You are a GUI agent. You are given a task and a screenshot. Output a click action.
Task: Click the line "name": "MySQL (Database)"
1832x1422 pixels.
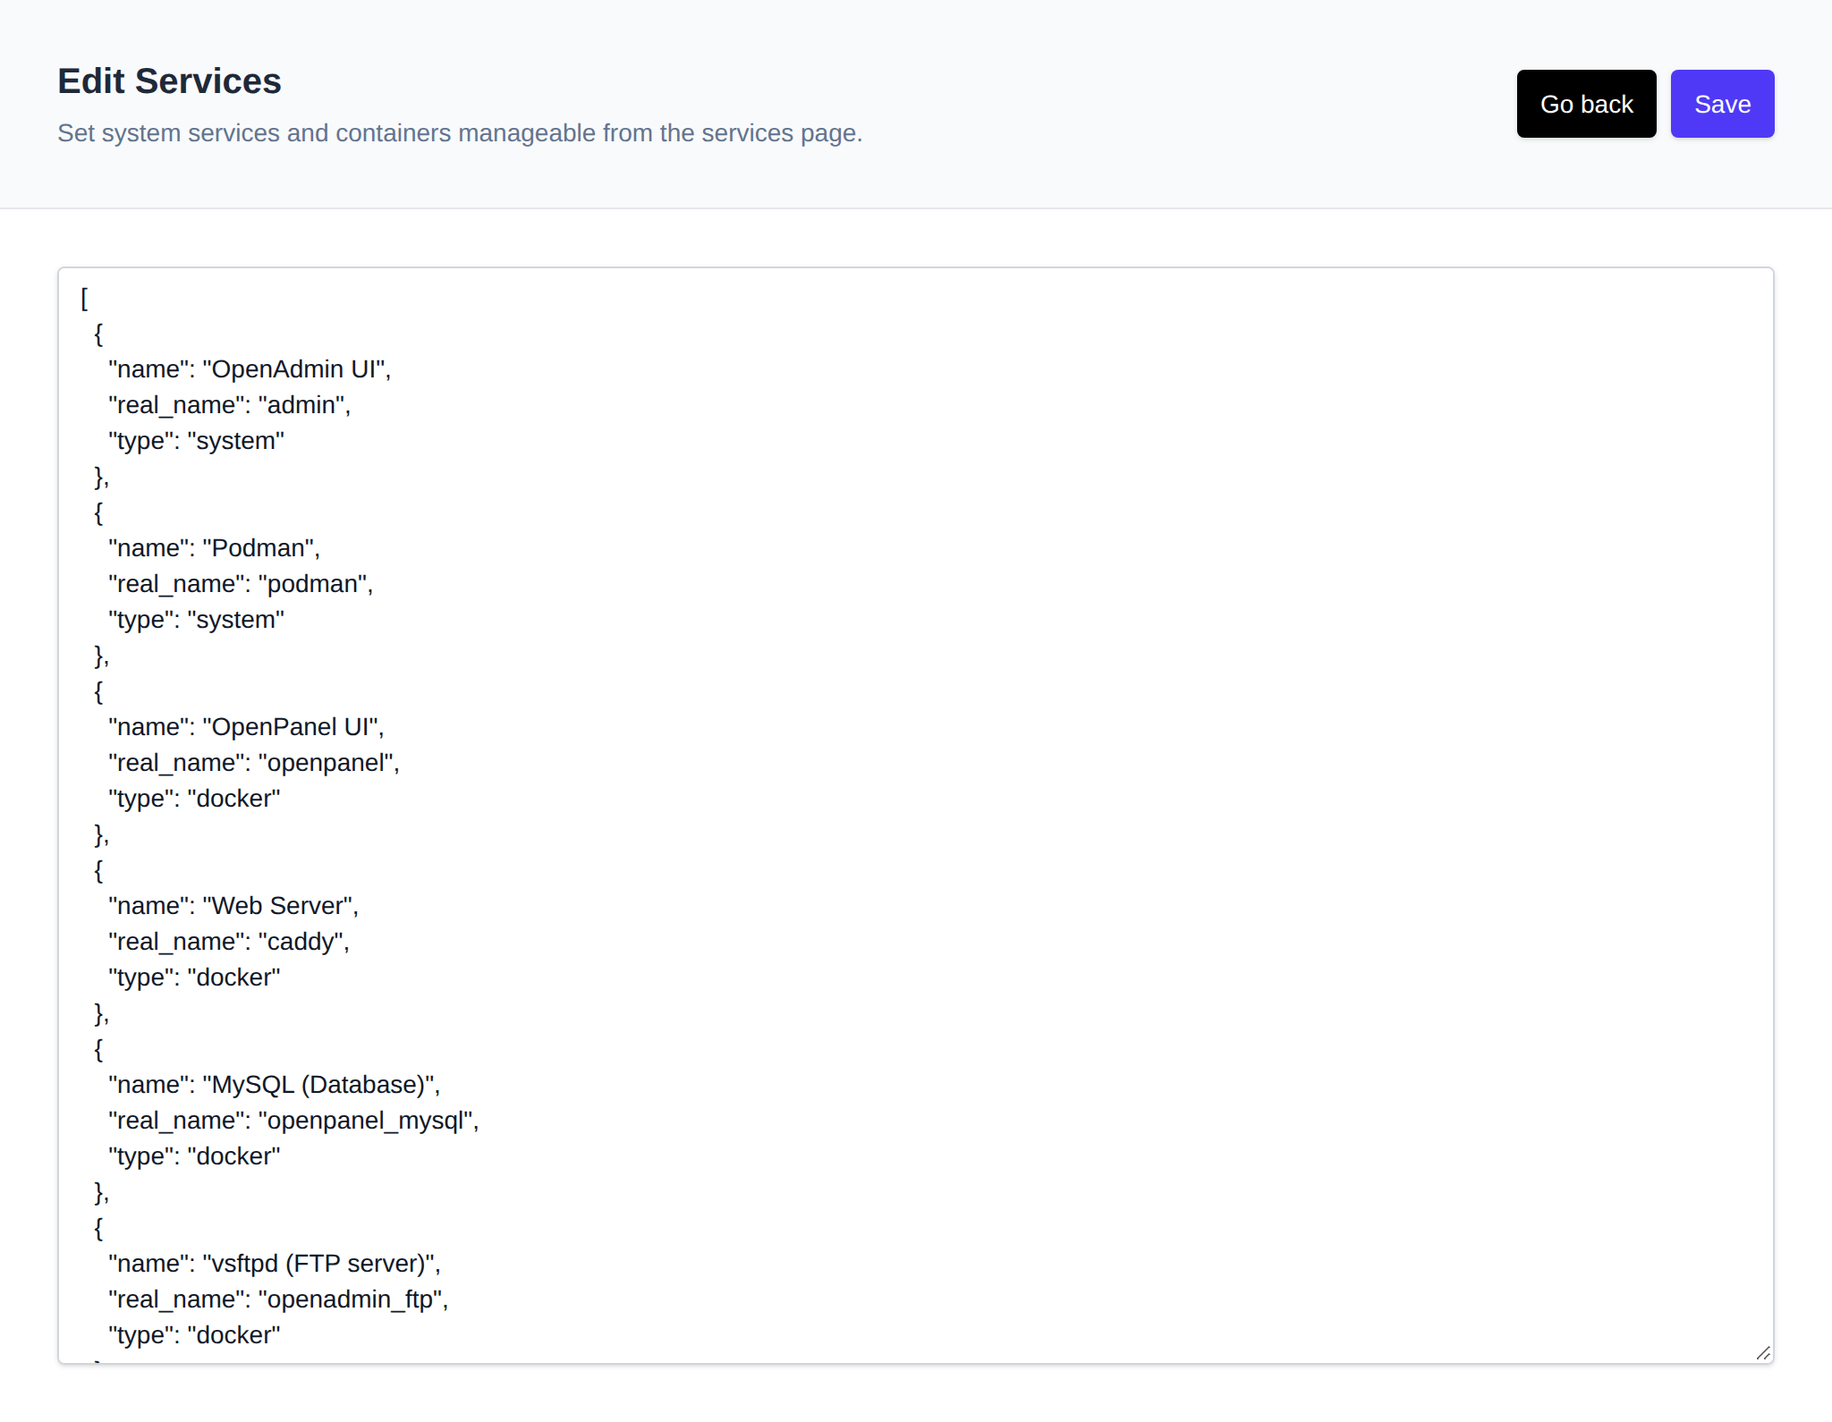[275, 1085]
